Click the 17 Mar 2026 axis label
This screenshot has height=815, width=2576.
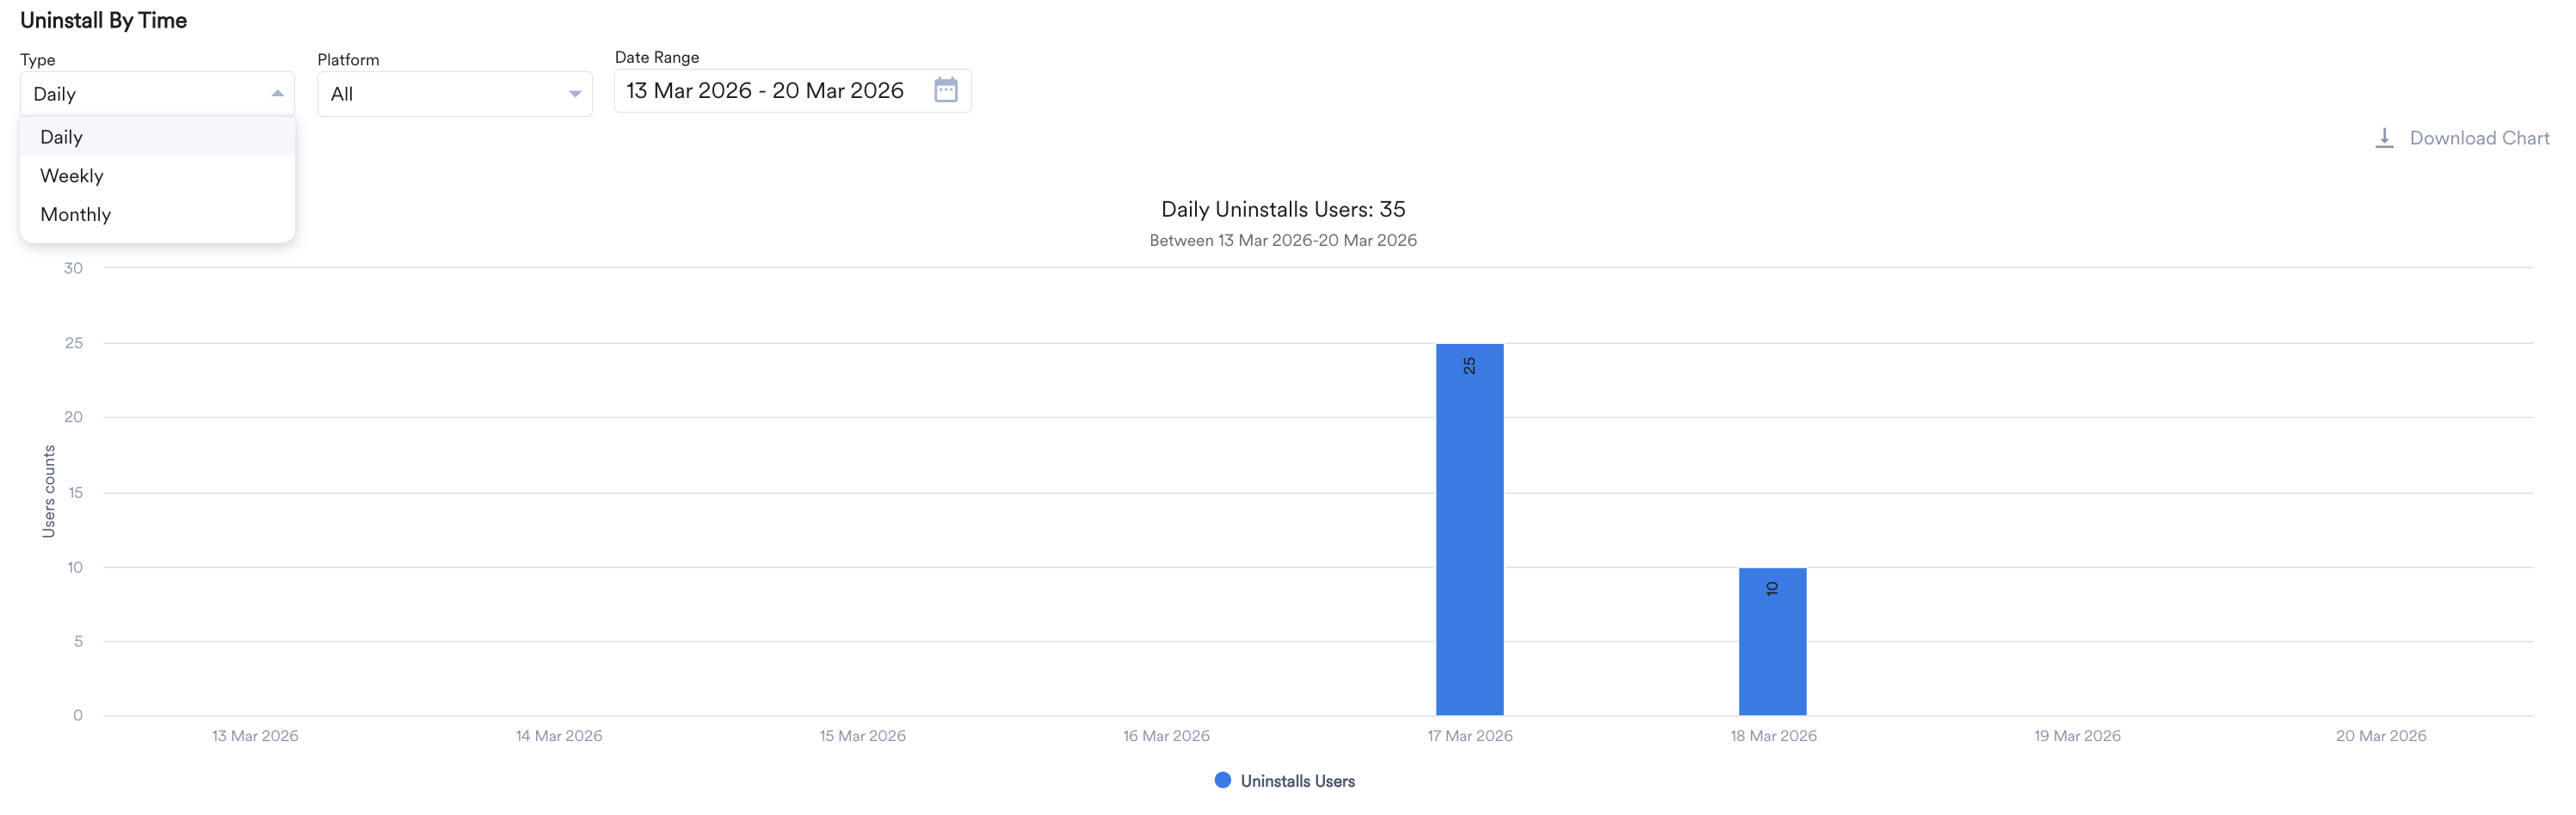coord(1470,735)
